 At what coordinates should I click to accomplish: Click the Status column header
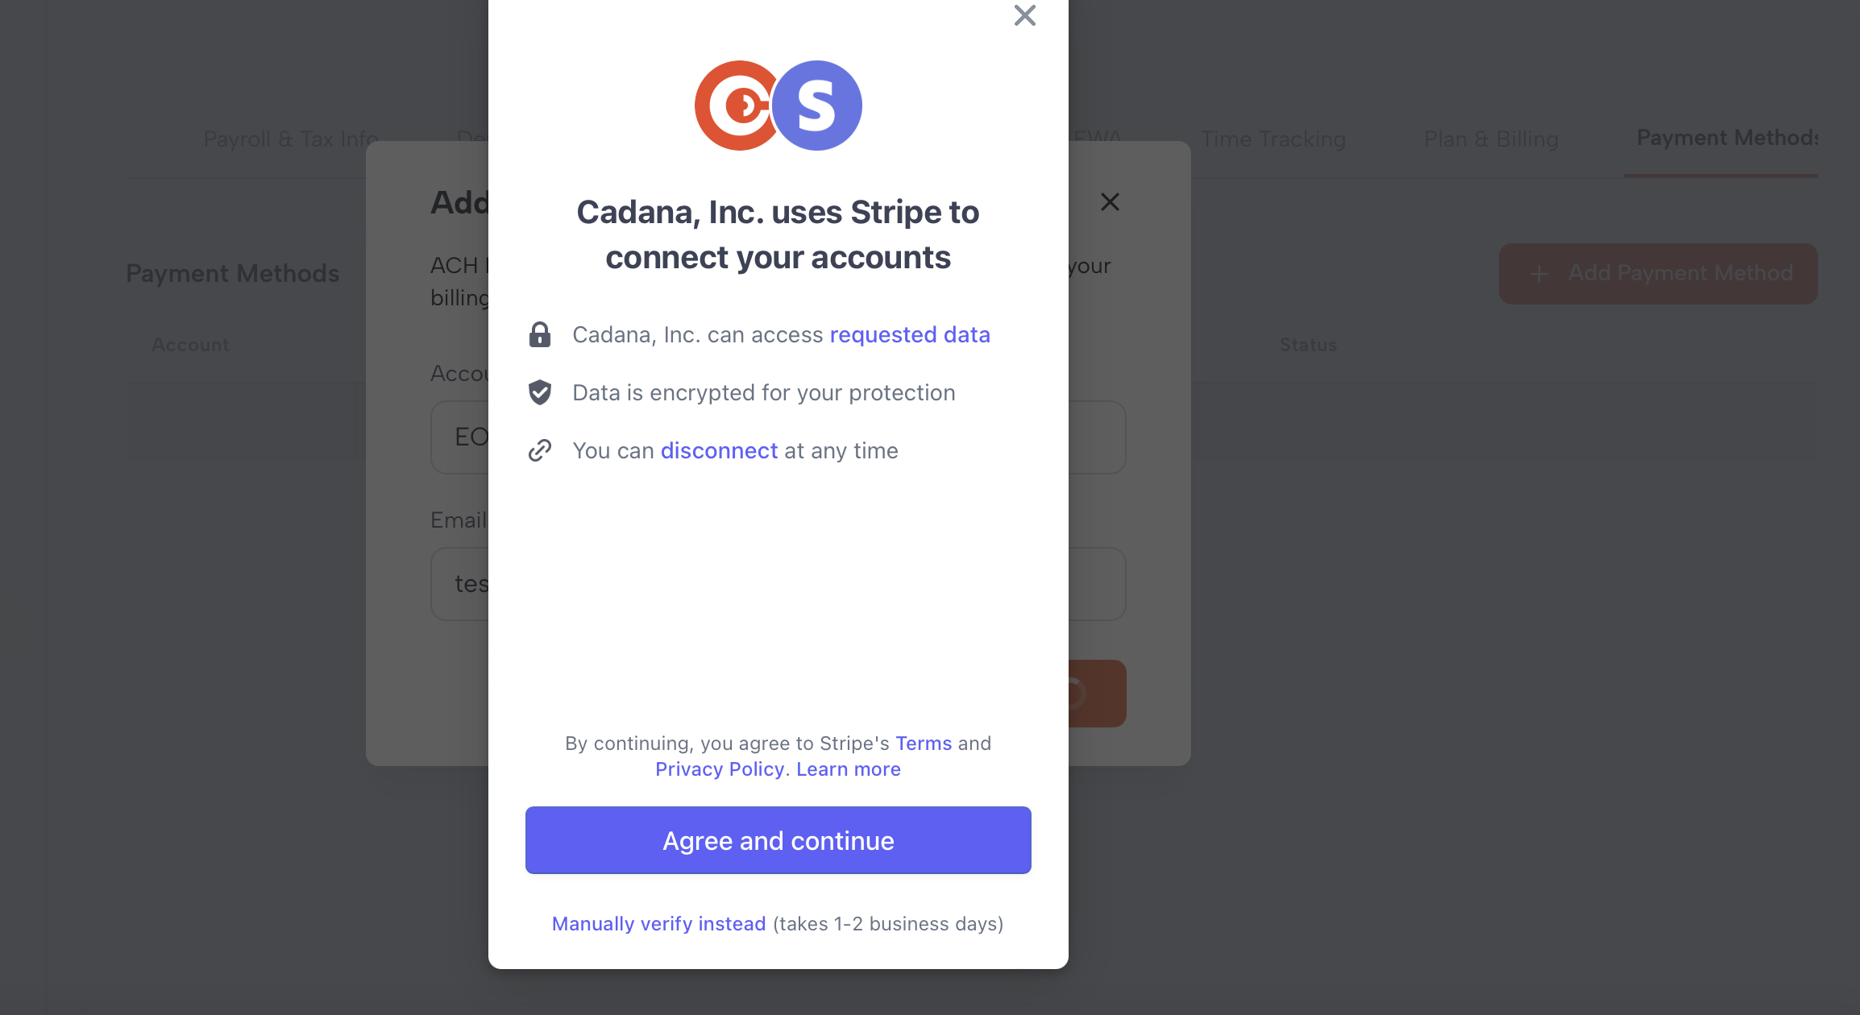(1308, 345)
